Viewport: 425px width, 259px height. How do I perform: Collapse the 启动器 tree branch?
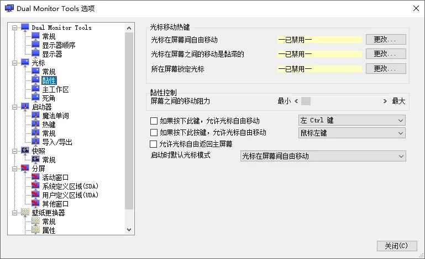[14, 107]
